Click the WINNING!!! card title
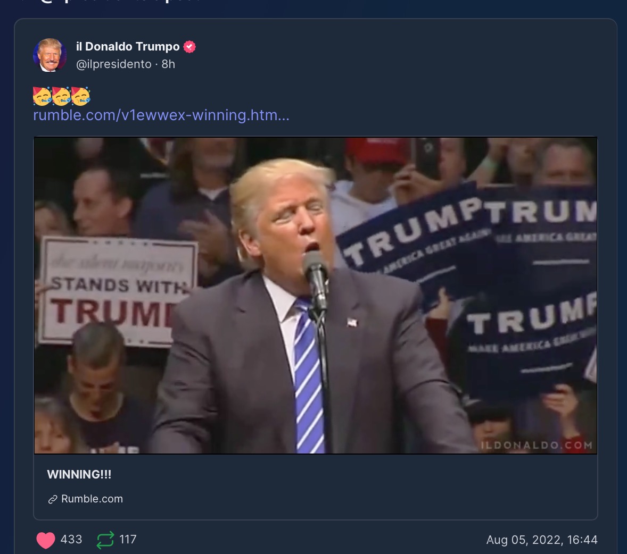This screenshot has height=554, width=627. point(79,474)
